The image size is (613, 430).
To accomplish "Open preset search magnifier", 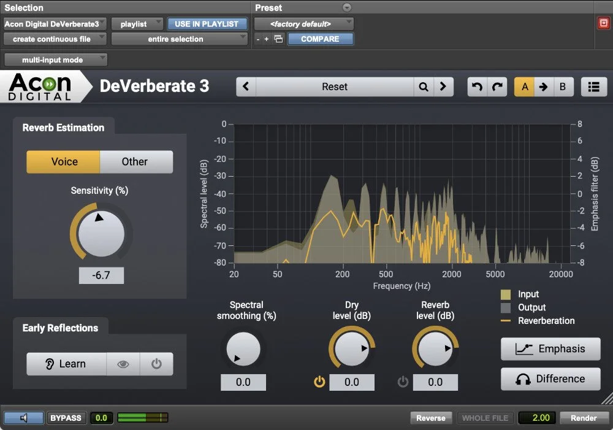I will coord(424,86).
